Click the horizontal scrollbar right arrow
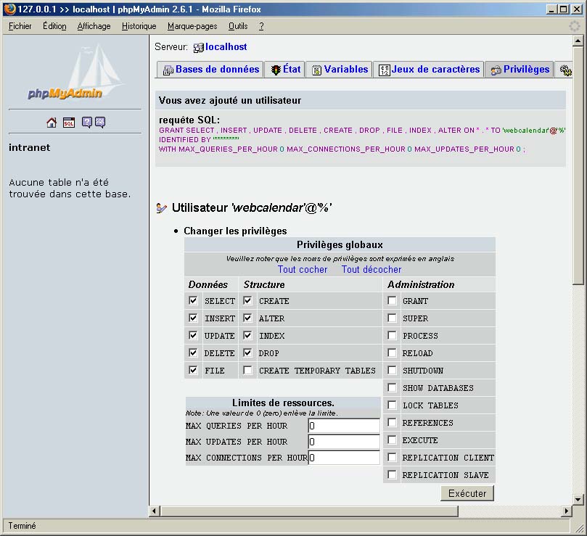587x536 pixels. click(x=566, y=511)
